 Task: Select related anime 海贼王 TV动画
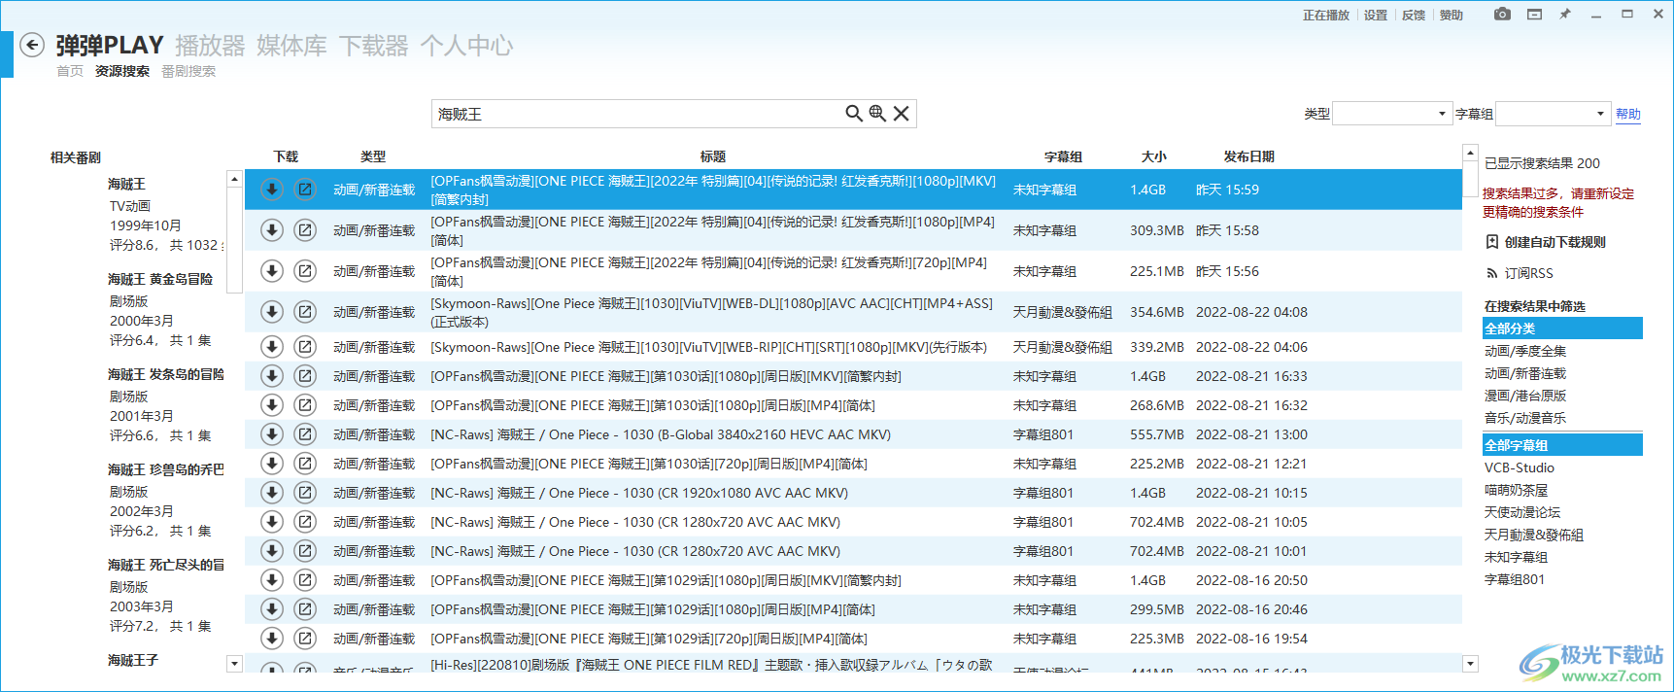click(165, 214)
